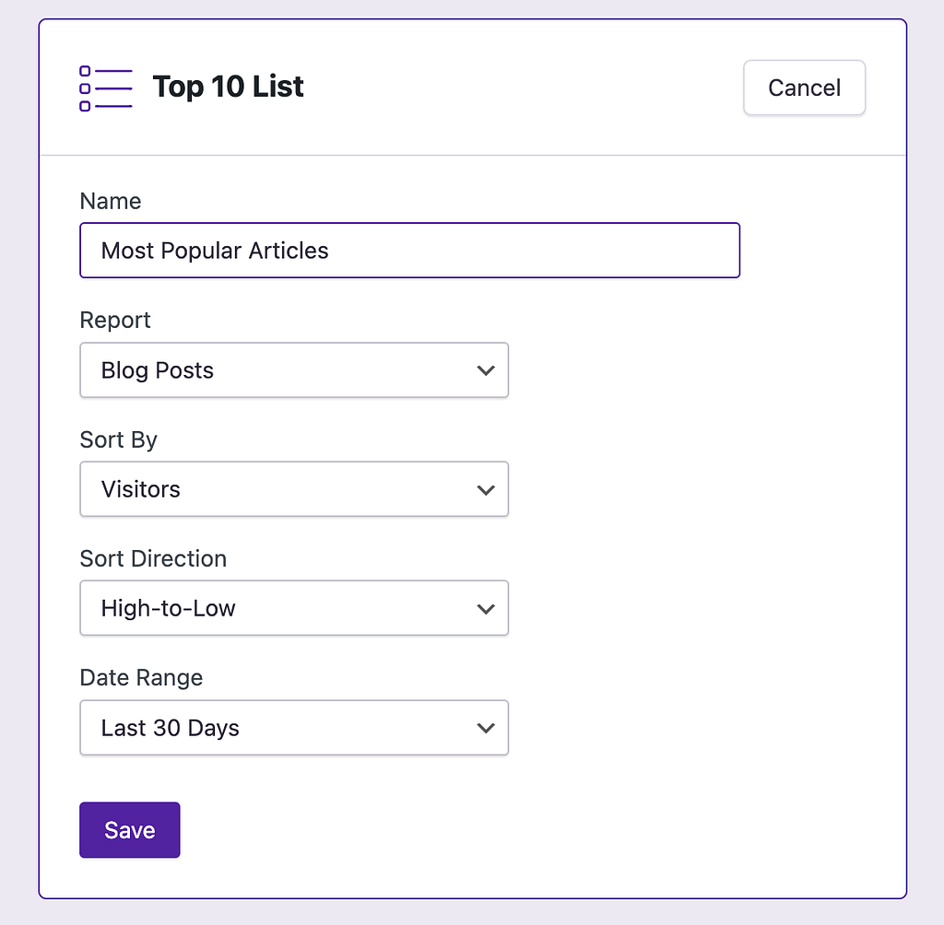Click the chevron in Sort Direction dropdown
Screen dimensions: 944x925
(x=486, y=608)
